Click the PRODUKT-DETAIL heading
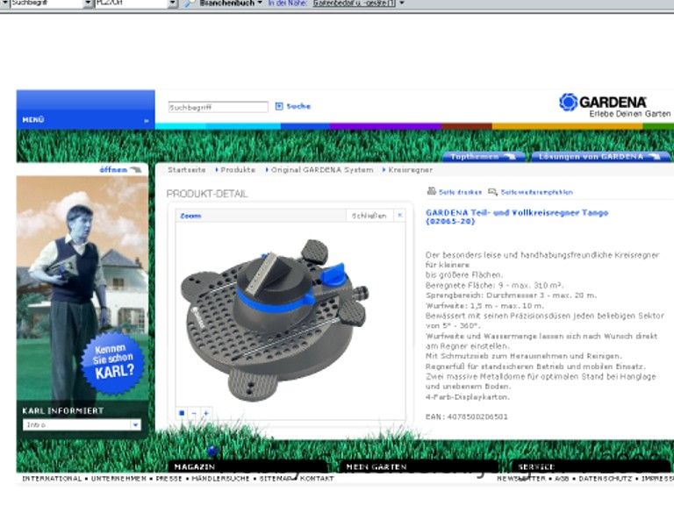The width and height of the screenshot is (674, 505). coord(207,194)
